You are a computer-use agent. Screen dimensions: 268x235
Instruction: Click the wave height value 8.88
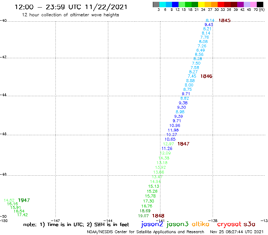pyautogui.click(x=190, y=81)
